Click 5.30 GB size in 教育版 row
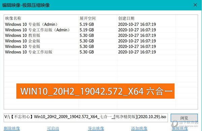This screenshot has width=202, height=131. click(x=87, y=35)
